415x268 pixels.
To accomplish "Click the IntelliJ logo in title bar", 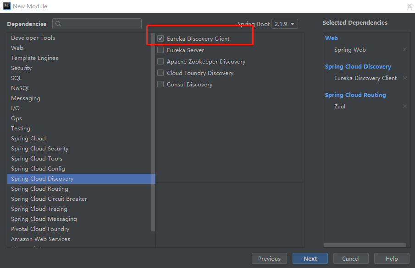I will point(6,6).
